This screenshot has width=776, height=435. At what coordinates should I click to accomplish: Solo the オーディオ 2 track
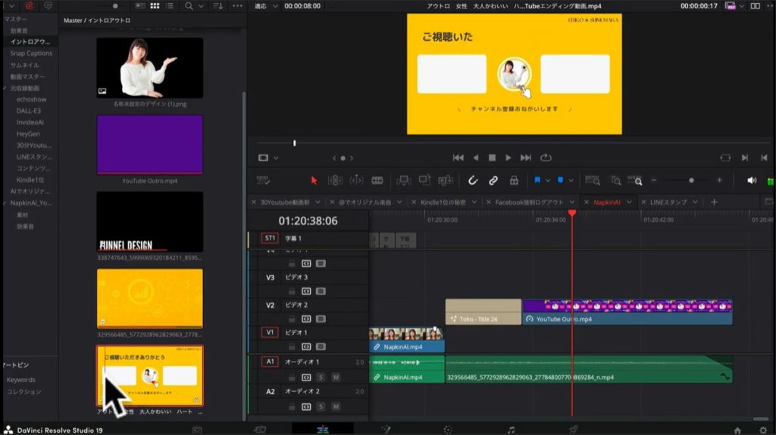[x=321, y=406]
